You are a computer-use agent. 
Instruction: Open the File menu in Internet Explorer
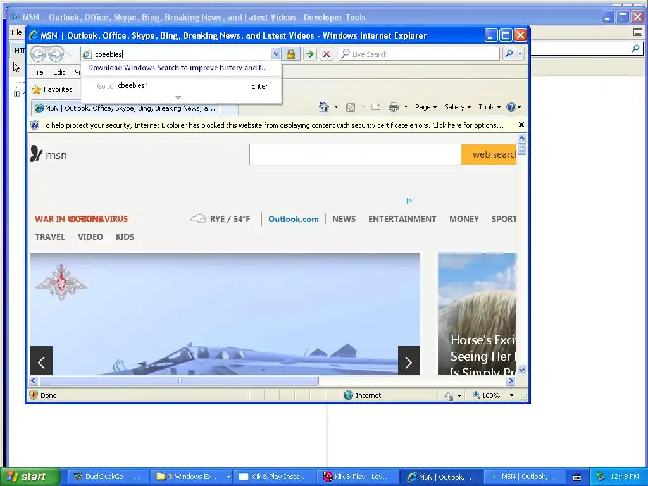[38, 72]
